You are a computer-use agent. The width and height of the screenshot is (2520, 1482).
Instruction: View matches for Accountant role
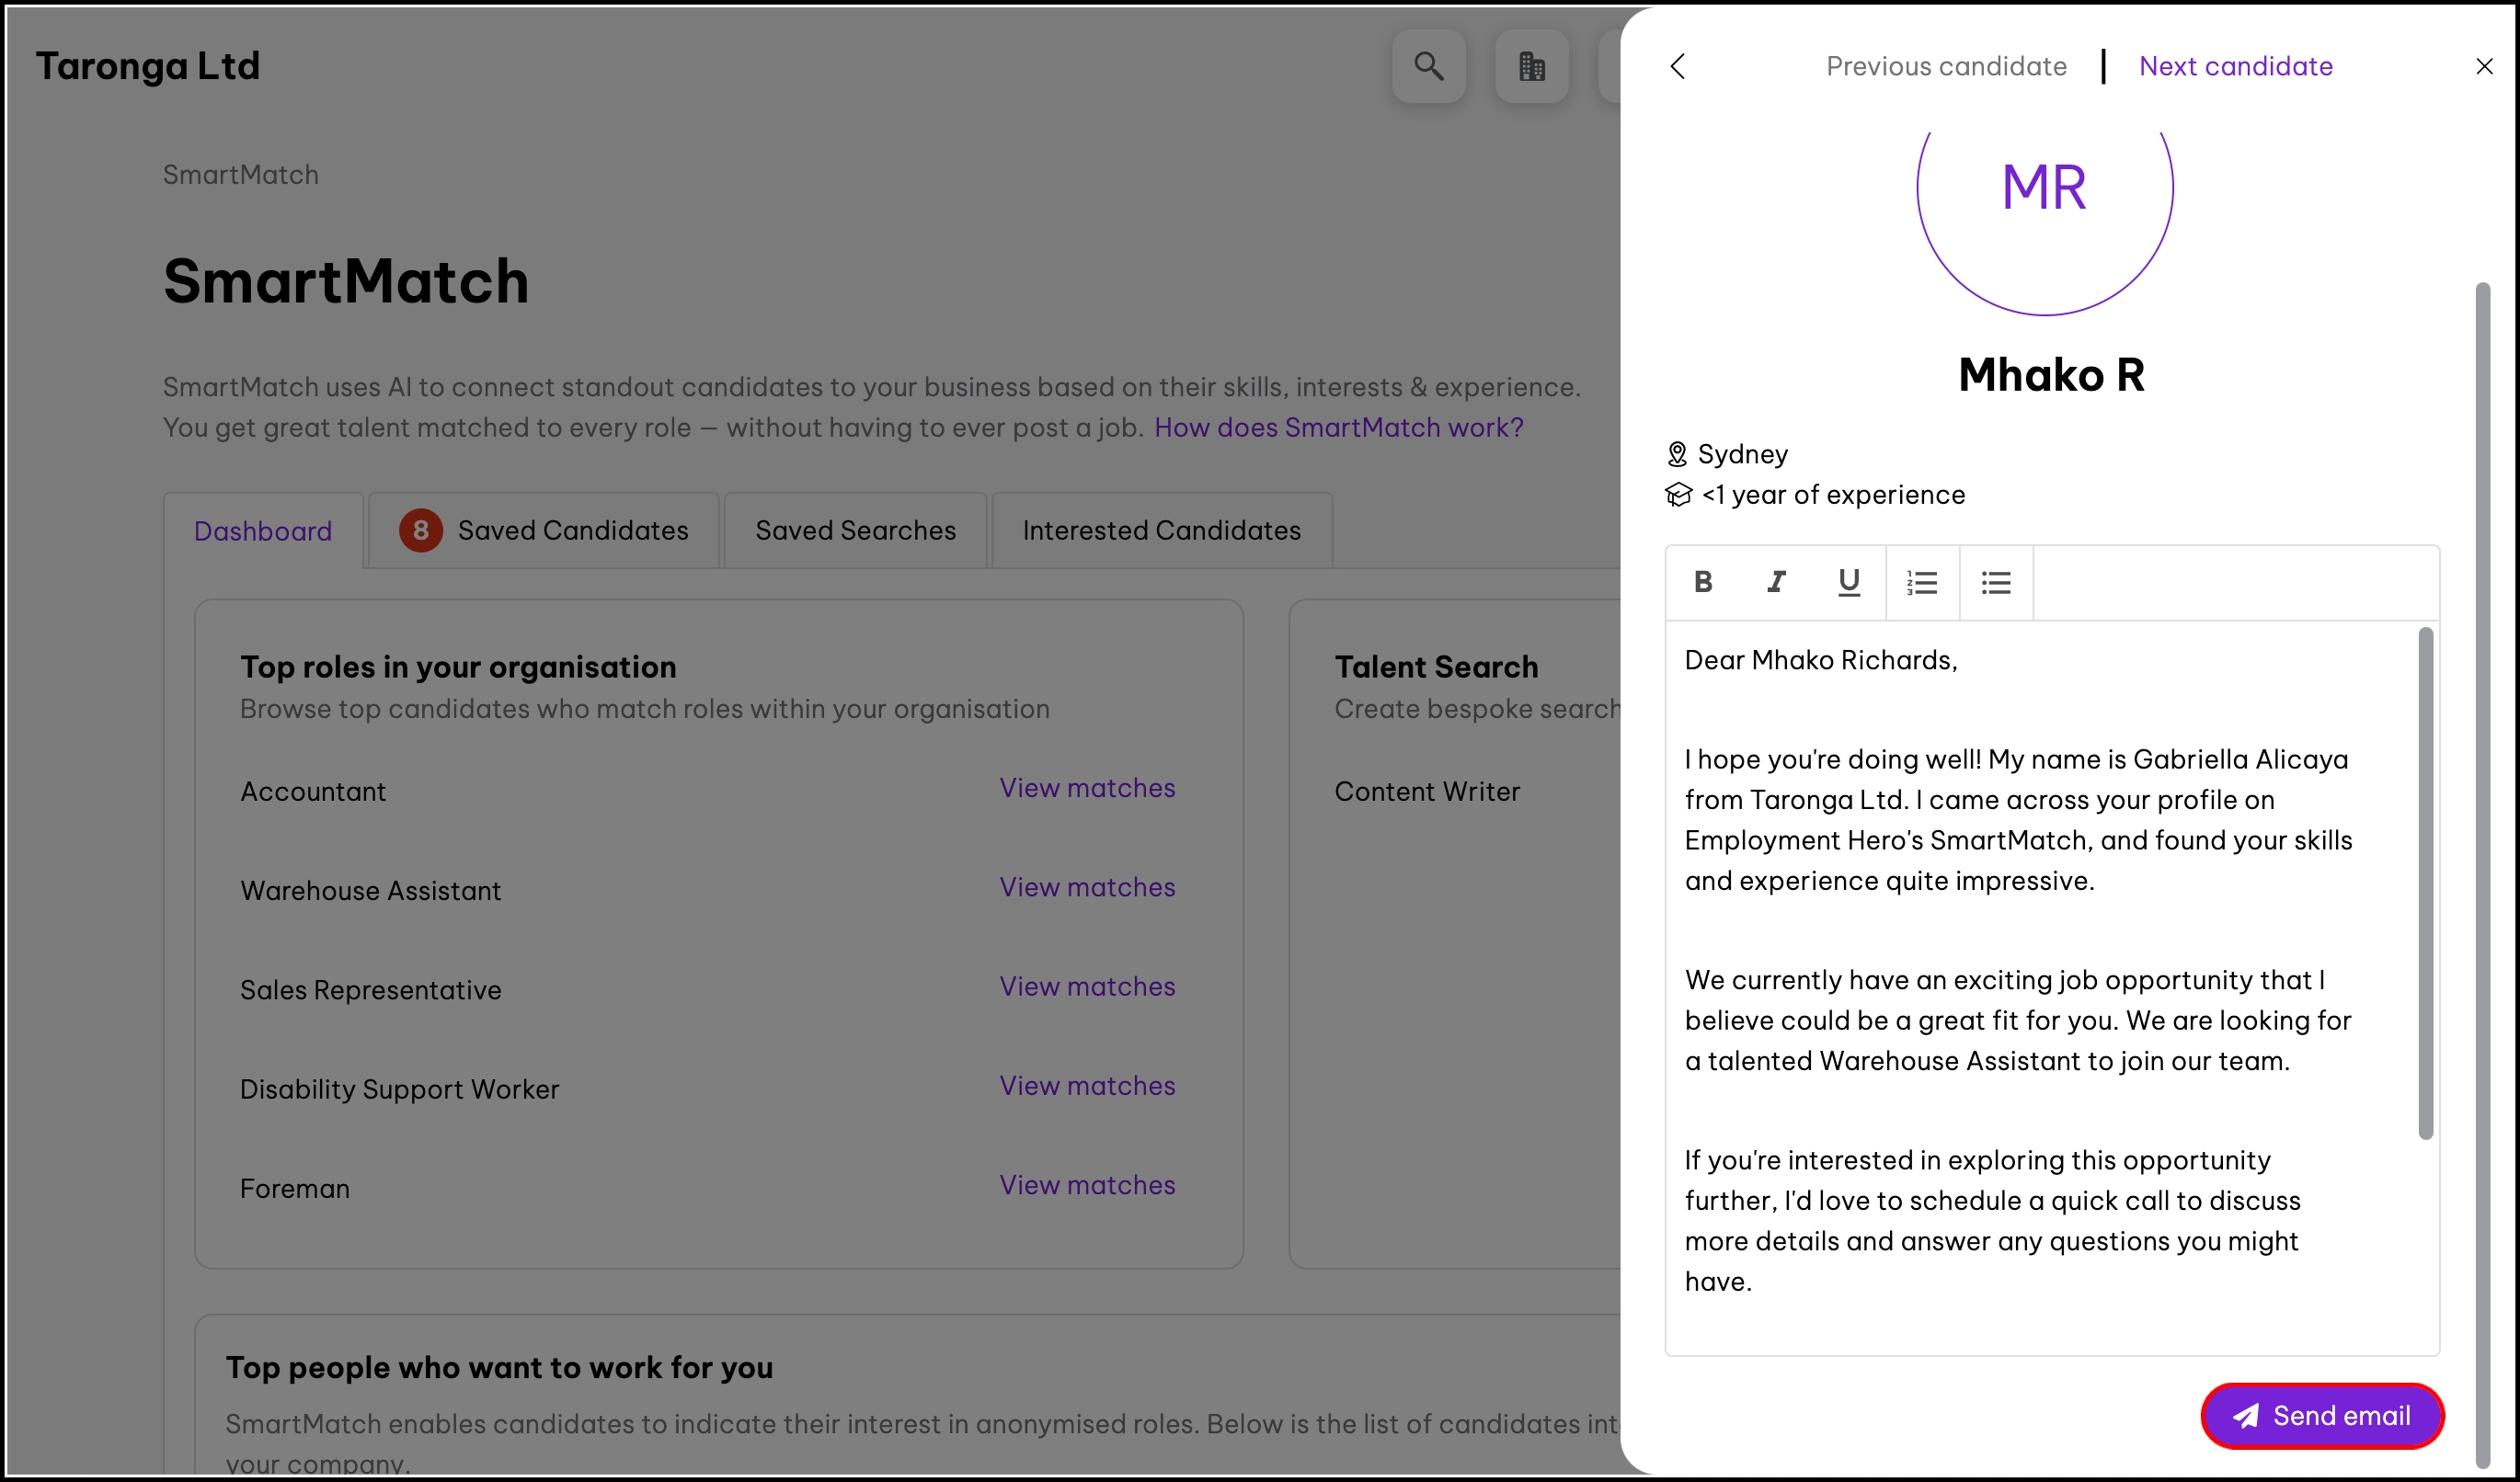pyautogui.click(x=1087, y=788)
